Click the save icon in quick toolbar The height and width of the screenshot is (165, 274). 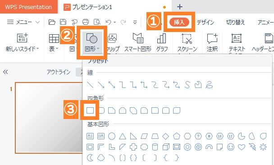pyautogui.click(x=63, y=22)
